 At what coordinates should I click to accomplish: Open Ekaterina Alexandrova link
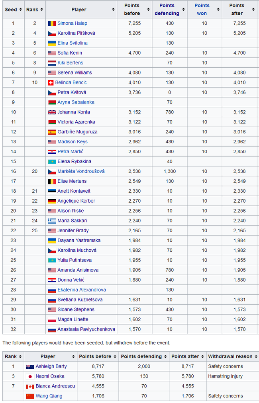coord(82,290)
